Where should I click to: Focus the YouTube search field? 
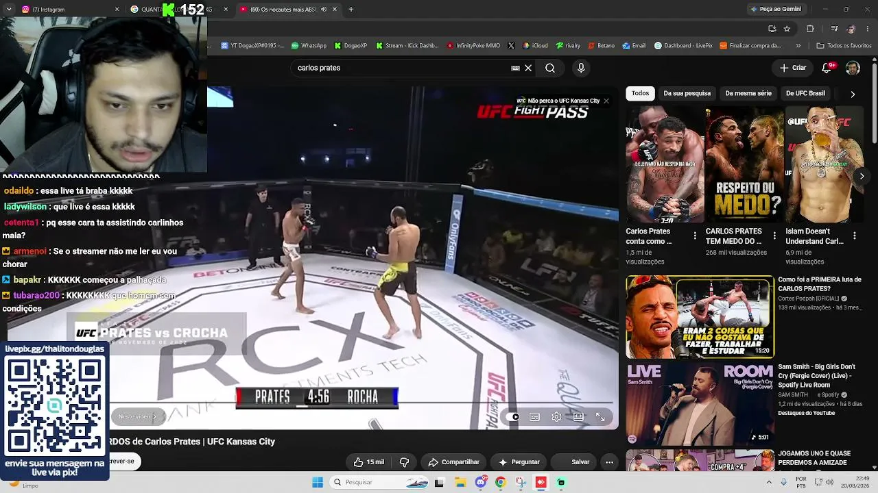(401, 68)
